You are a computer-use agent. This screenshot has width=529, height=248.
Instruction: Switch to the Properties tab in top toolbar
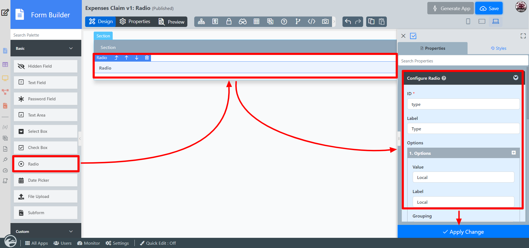pyautogui.click(x=135, y=21)
